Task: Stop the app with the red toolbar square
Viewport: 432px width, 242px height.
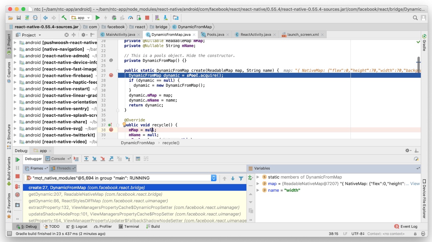Action: click(147, 18)
